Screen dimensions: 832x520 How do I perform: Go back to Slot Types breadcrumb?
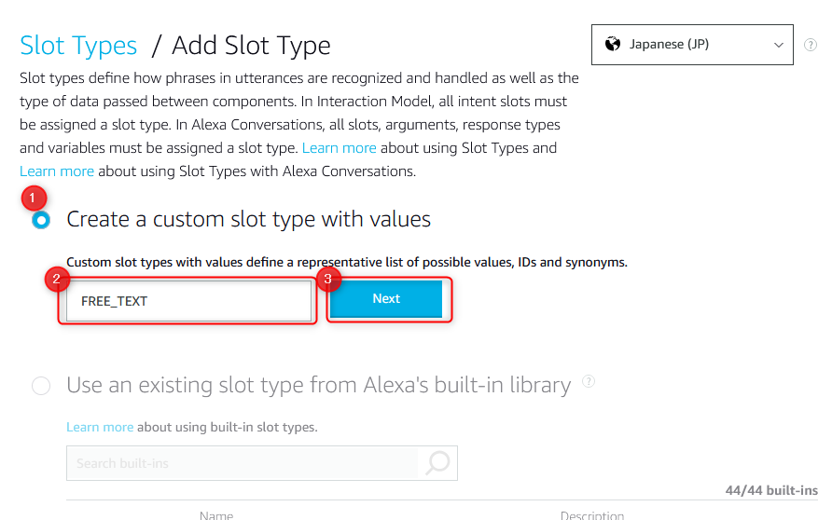(78, 45)
